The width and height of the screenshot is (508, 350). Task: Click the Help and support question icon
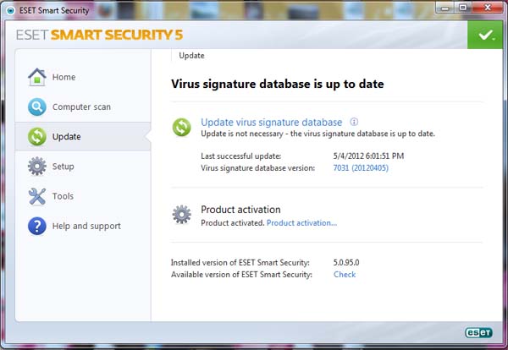tap(37, 226)
